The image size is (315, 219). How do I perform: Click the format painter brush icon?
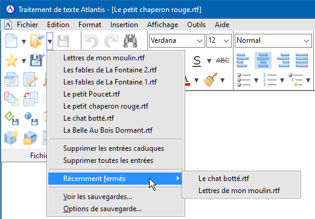210,80
